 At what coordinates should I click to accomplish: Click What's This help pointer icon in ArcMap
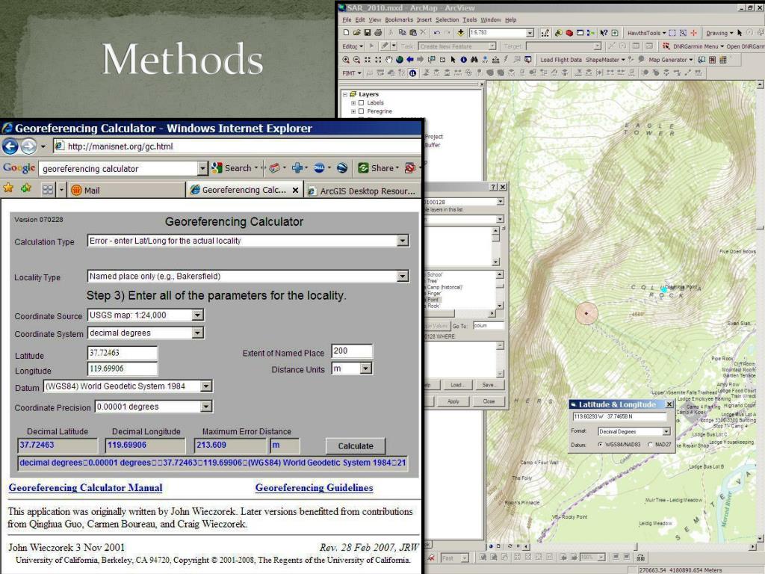(604, 33)
